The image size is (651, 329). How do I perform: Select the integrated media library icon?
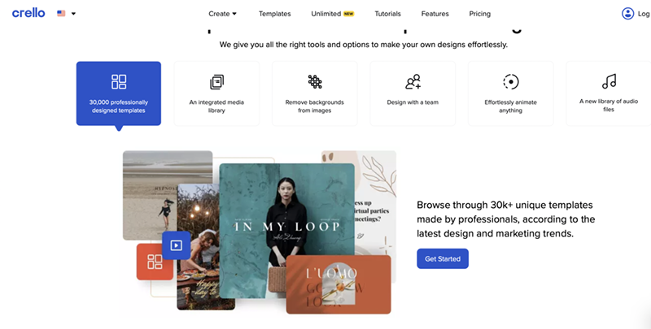point(216,82)
